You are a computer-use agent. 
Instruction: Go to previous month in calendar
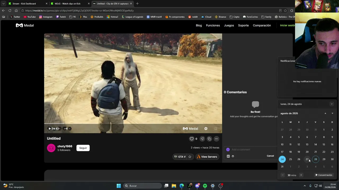point(325,113)
